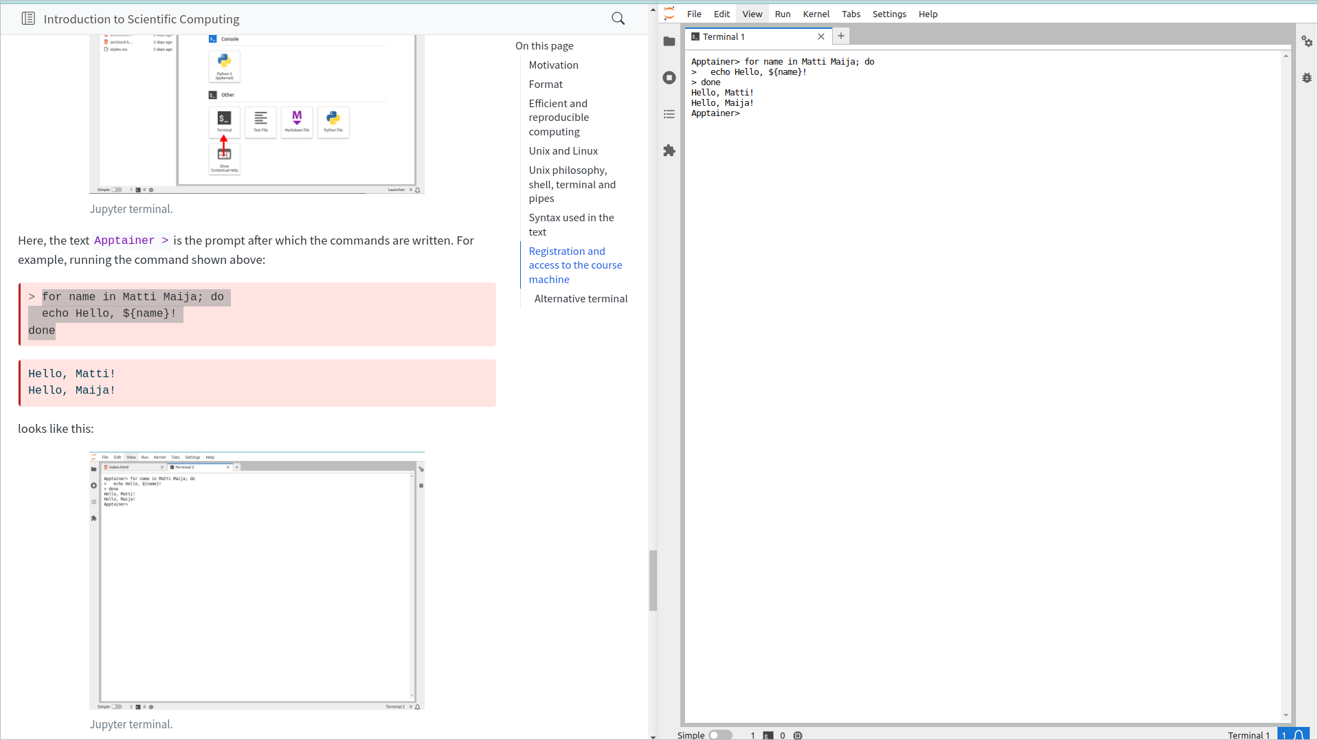Click the kernel chip icon in status bar
Image resolution: width=1318 pixels, height=740 pixels.
coord(798,735)
